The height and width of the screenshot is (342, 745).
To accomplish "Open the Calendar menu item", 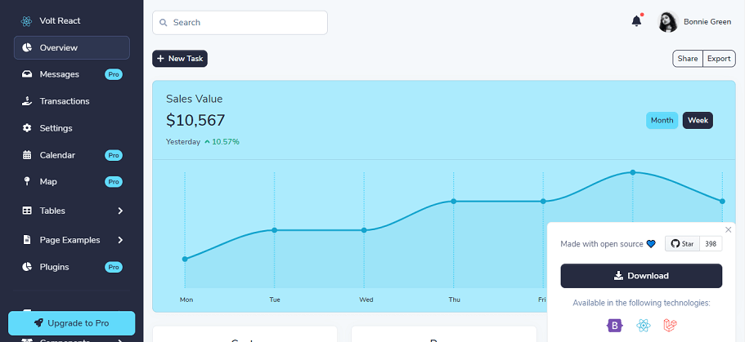I will coord(72,155).
